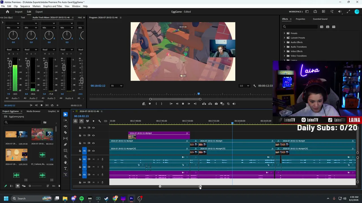Switch to Media Browser tab
Image resolution: width=362 pixels, height=203 pixels.
pyautogui.click(x=33, y=111)
